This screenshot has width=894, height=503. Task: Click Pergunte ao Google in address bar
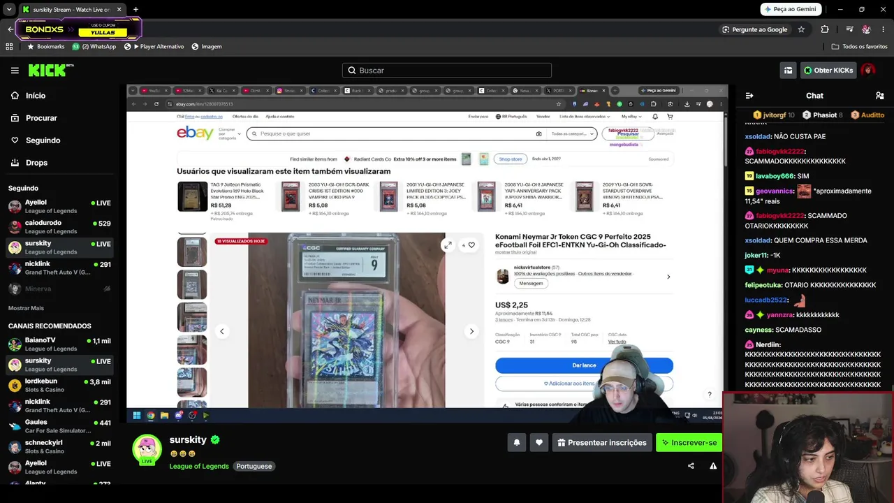pyautogui.click(x=754, y=29)
